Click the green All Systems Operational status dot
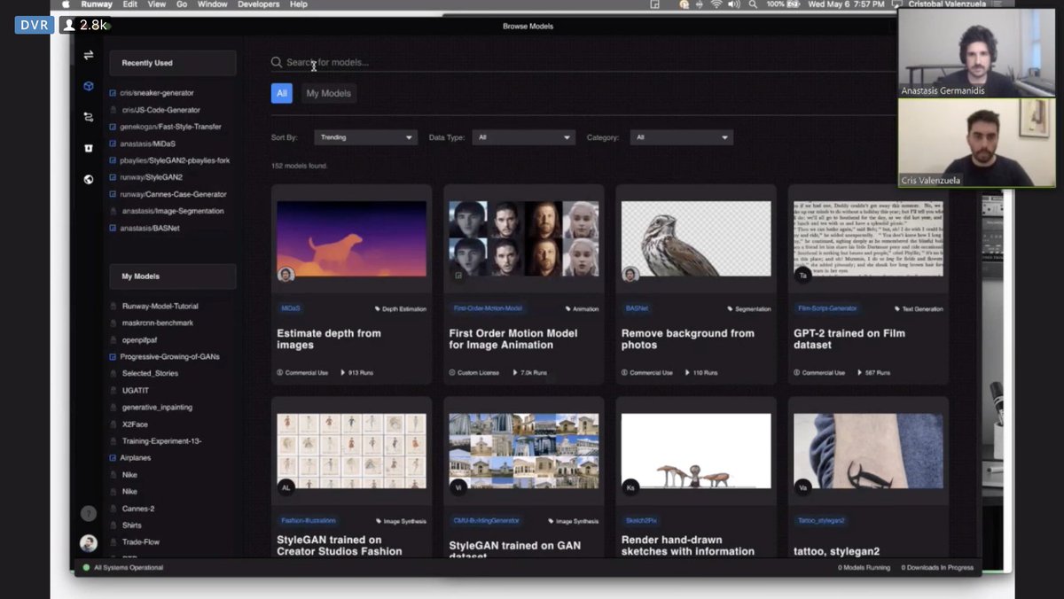The height and width of the screenshot is (599, 1064). click(x=86, y=567)
